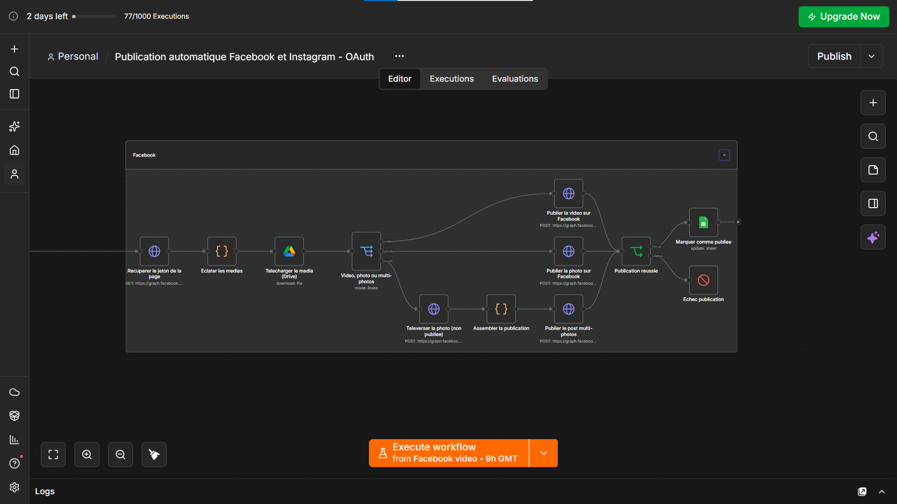Click the tidy up workflow icon
Image resolution: width=897 pixels, height=504 pixels.
(x=154, y=455)
